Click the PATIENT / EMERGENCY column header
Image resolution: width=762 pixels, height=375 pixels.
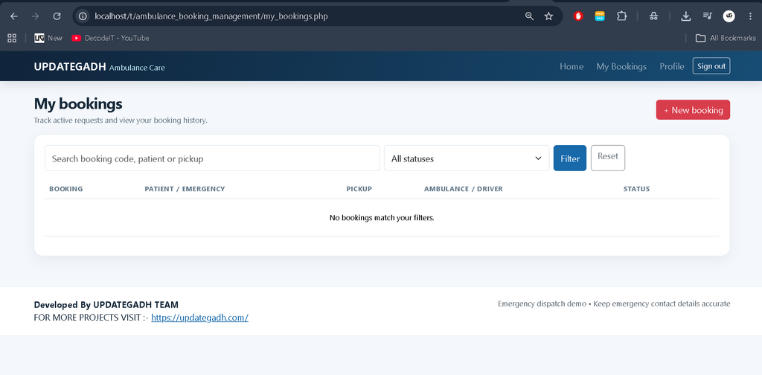point(185,189)
